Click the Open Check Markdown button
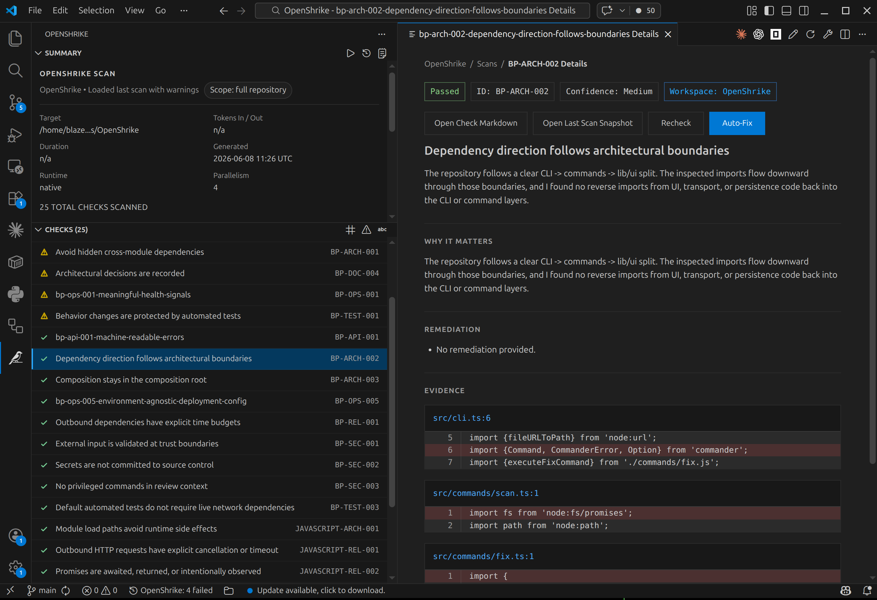 [x=476, y=123]
